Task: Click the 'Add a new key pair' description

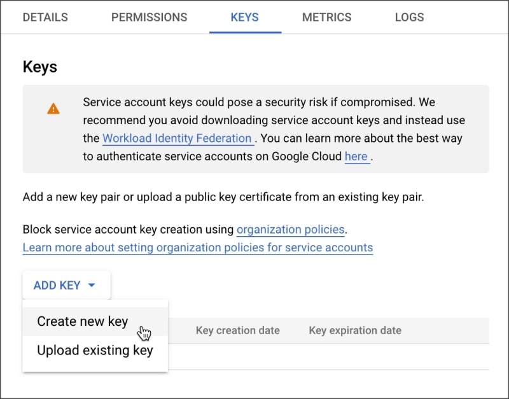Action: pyautogui.click(x=223, y=197)
